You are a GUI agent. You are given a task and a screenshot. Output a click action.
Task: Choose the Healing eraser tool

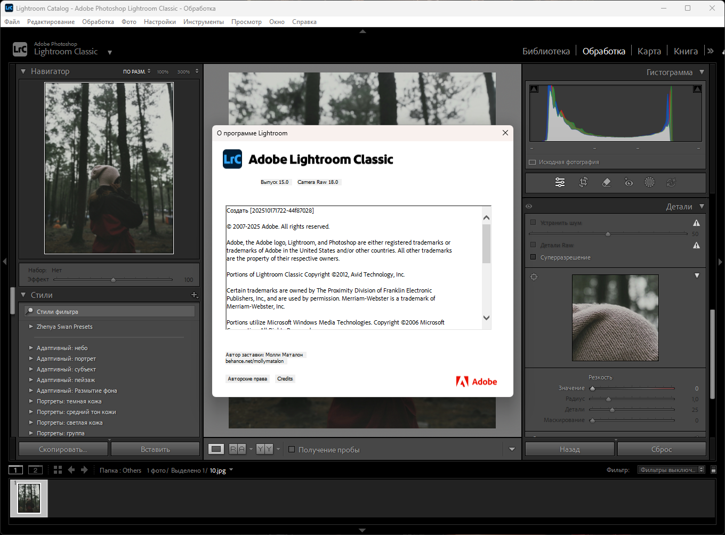606,182
